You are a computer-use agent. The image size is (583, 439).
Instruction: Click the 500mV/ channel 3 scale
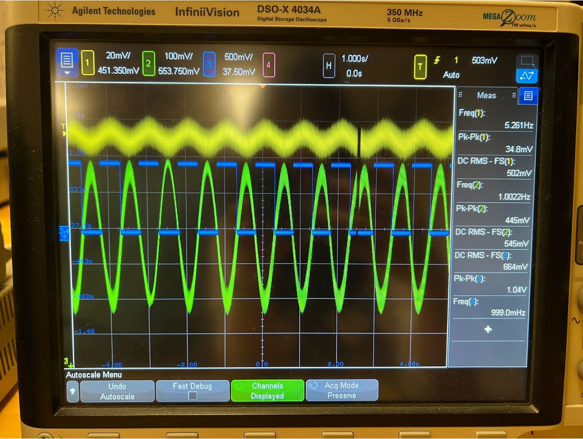point(238,57)
